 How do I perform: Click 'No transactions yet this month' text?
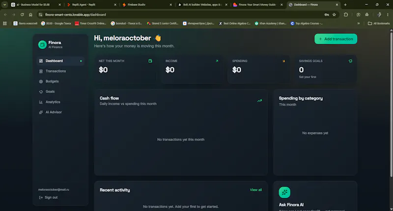[181, 140]
